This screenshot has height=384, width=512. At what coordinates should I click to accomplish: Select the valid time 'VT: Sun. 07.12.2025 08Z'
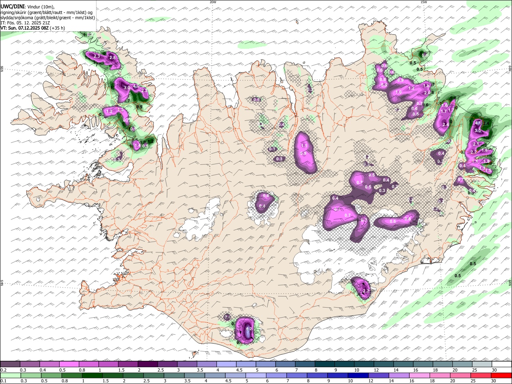point(24,28)
